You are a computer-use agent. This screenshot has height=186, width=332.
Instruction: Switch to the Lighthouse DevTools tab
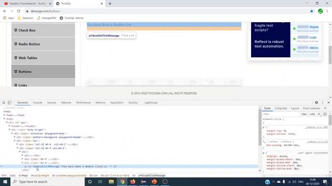pyautogui.click(x=151, y=102)
